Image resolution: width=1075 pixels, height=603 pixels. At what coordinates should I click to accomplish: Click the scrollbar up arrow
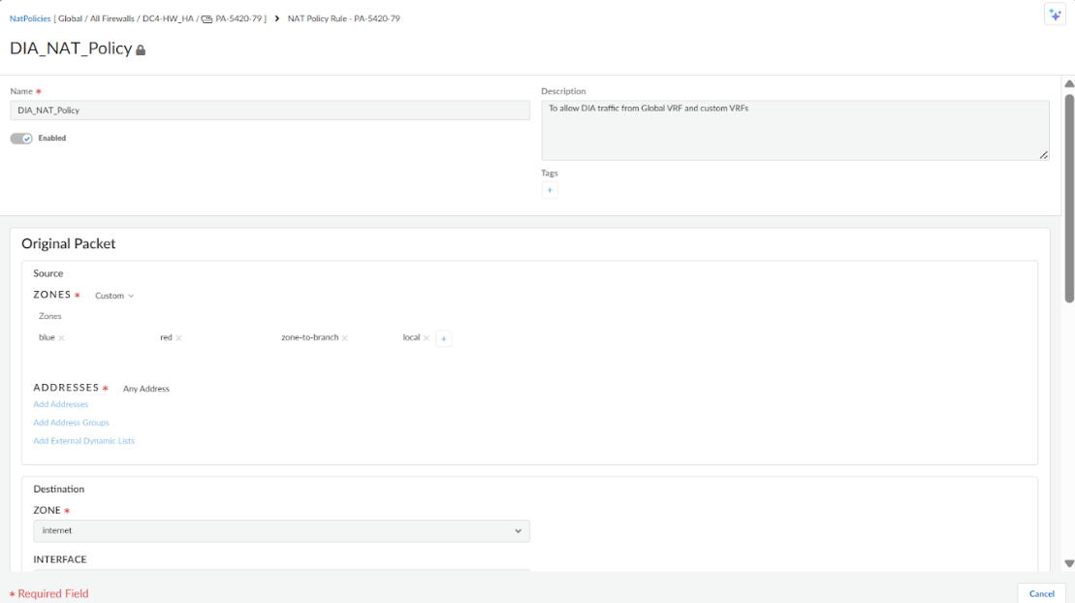click(1069, 84)
